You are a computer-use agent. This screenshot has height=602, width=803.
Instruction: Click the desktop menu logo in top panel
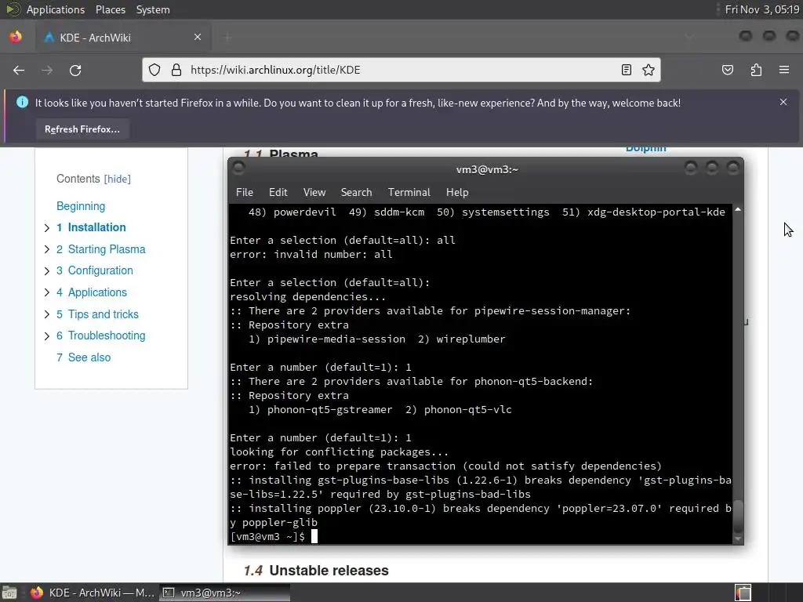[x=13, y=9]
